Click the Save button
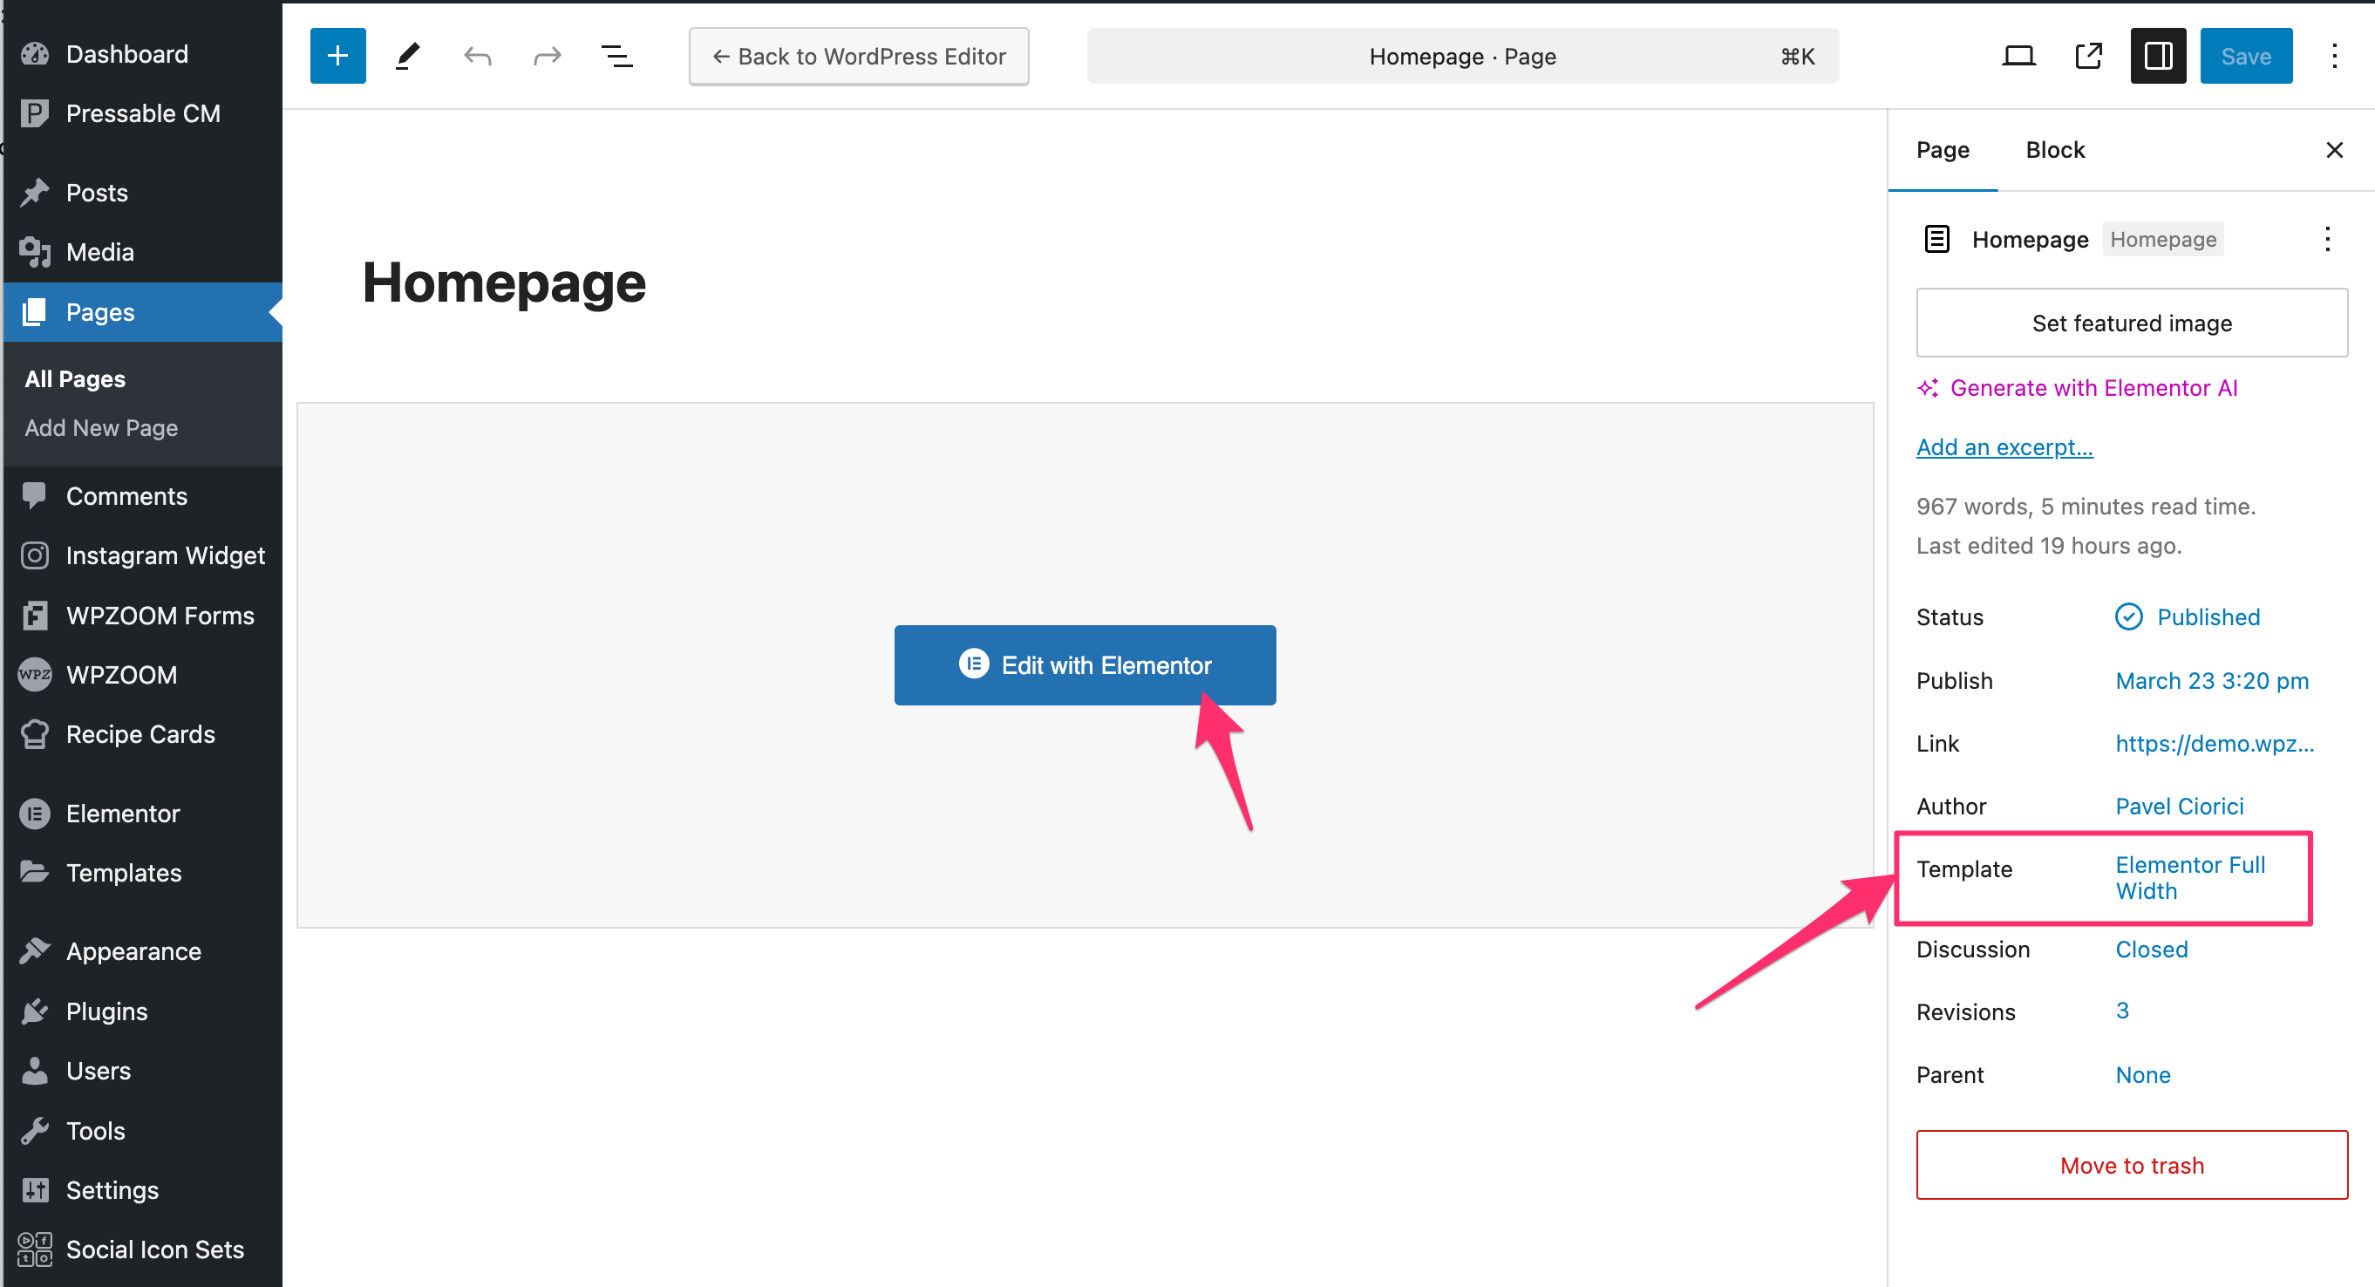Screen dimensions: 2375x1287 click(x=2245, y=56)
